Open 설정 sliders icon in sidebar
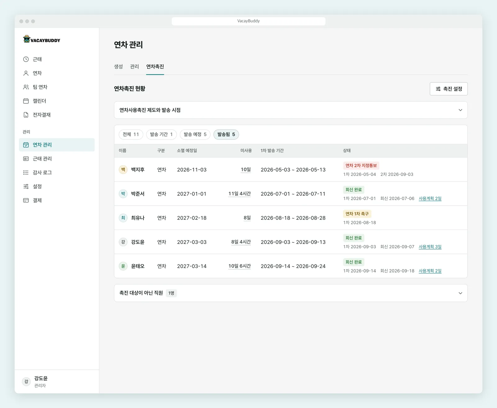 pos(26,186)
